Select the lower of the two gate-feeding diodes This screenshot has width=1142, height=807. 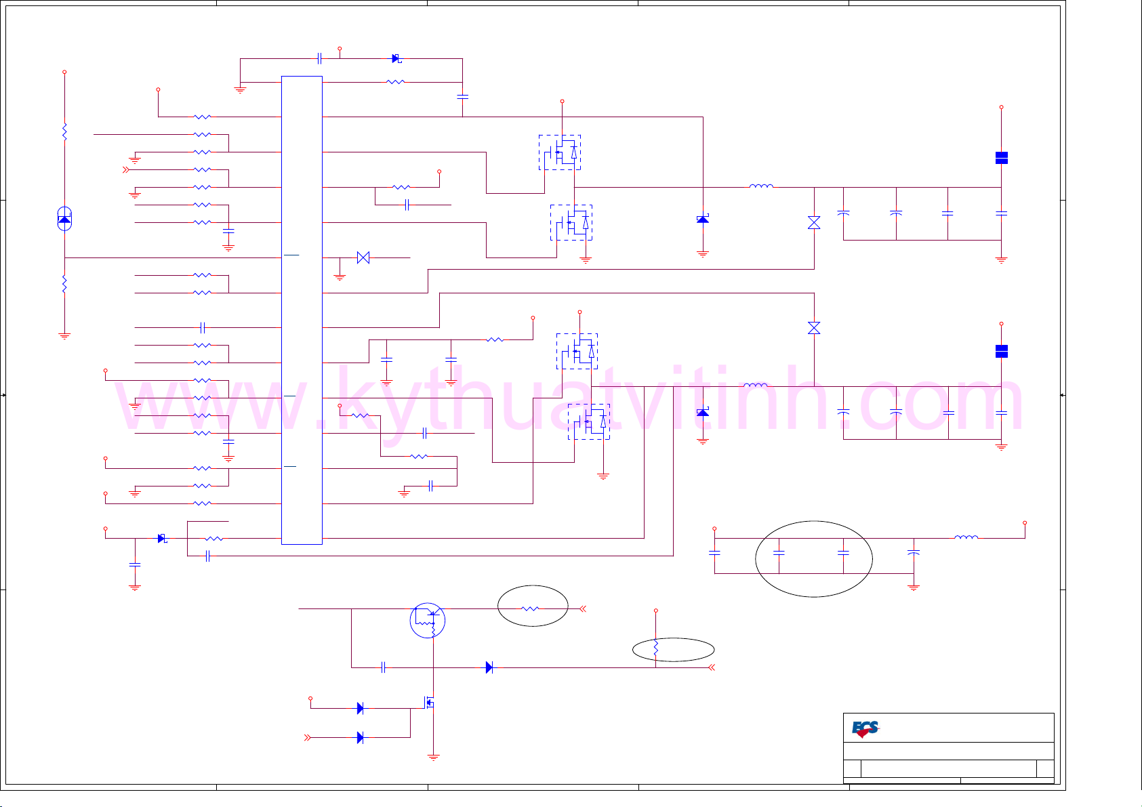coord(360,737)
